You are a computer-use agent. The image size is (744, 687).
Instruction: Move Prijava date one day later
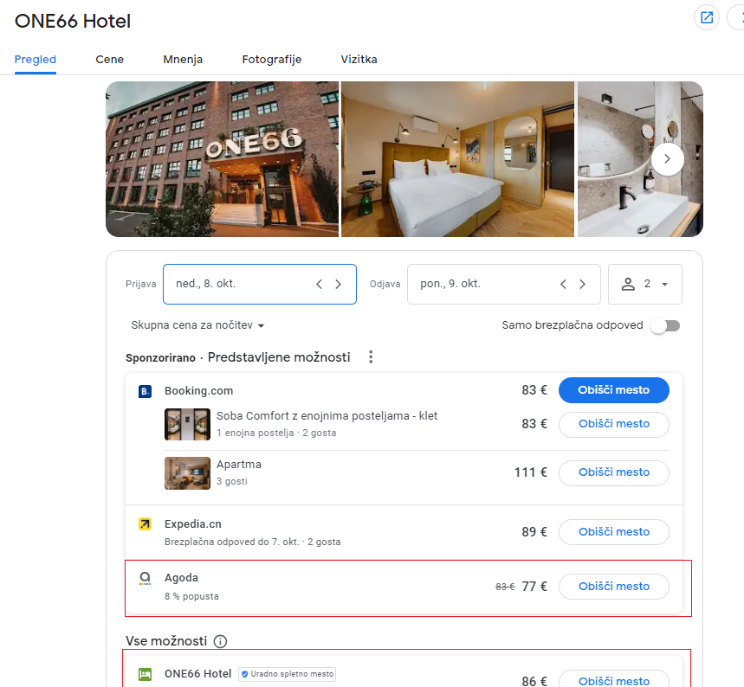tap(339, 284)
